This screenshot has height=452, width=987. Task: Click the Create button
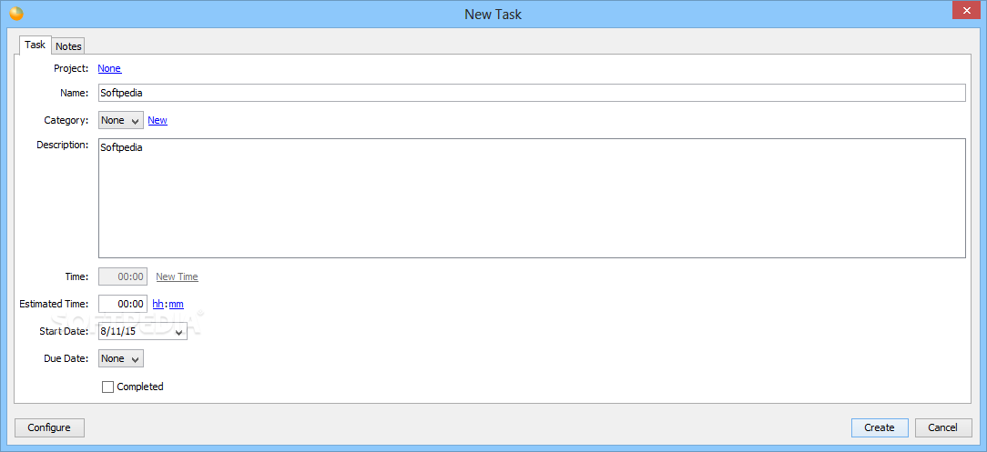tap(880, 427)
